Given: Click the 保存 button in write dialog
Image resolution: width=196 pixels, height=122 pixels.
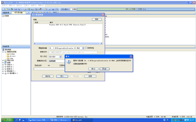Looking at the screenshot, I should tap(97, 19).
